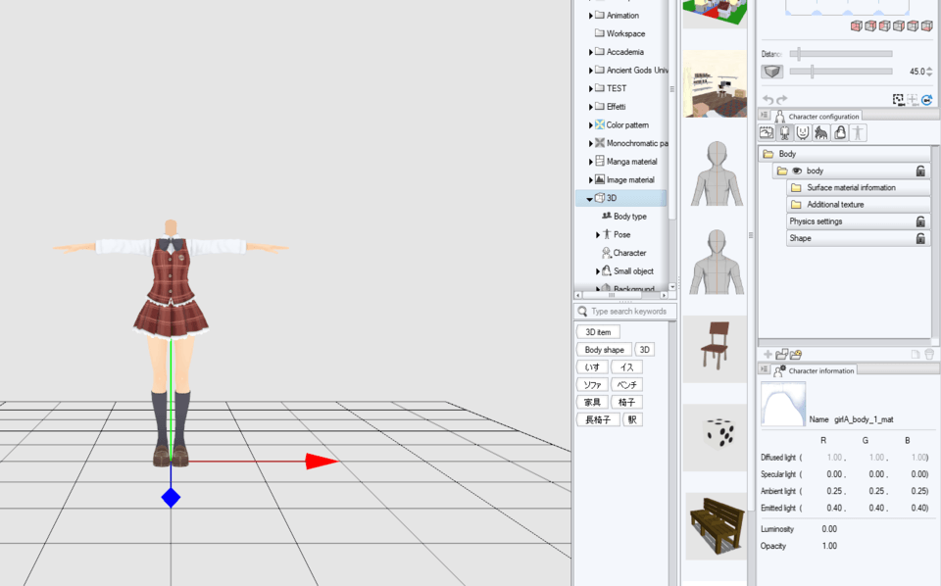
Task: Expand the Animation folder
Action: click(x=590, y=16)
